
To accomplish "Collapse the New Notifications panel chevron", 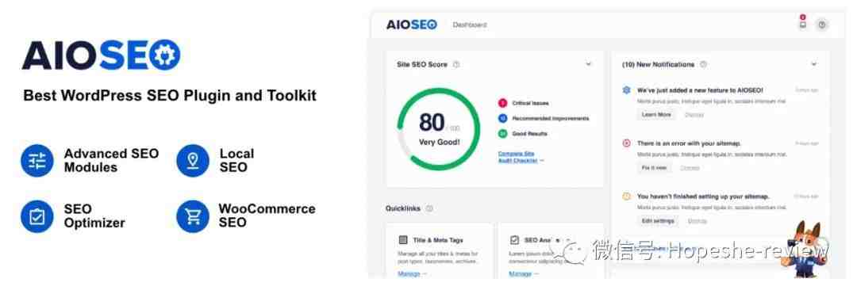I will coord(814,64).
